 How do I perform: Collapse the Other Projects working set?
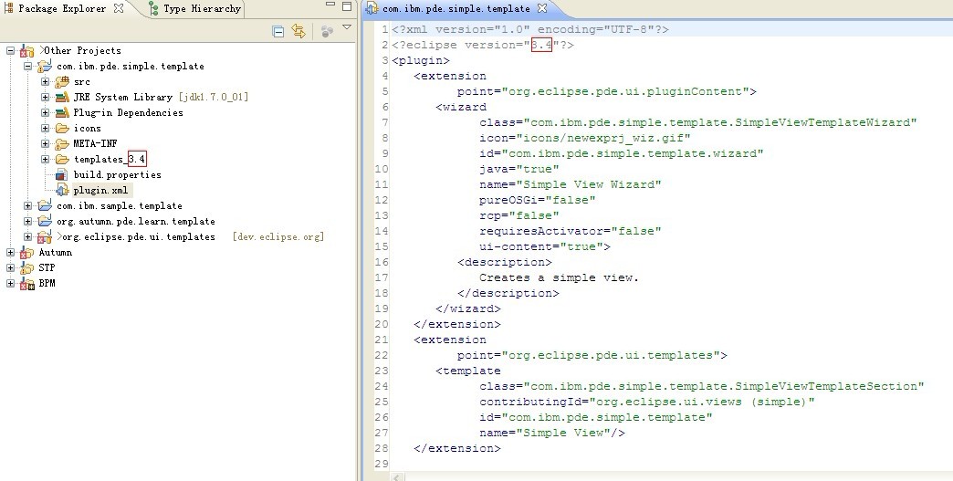[10, 50]
